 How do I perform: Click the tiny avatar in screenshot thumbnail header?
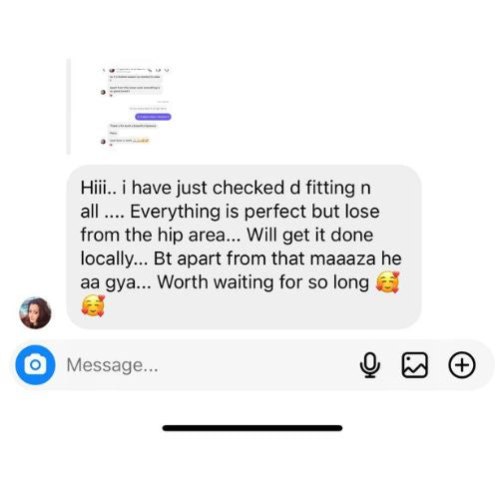click(x=112, y=71)
